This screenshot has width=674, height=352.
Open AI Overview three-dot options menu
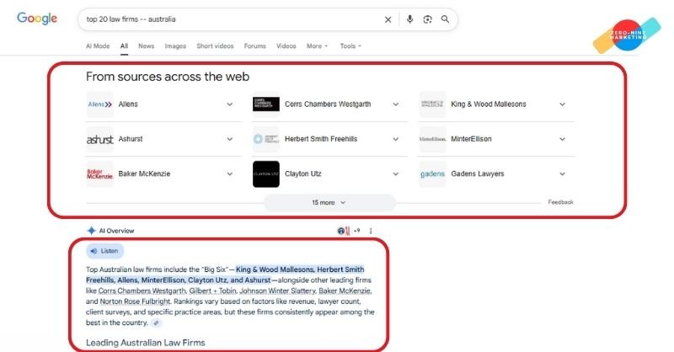tap(371, 231)
